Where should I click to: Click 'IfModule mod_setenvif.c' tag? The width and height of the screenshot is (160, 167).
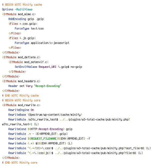point(29,62)
